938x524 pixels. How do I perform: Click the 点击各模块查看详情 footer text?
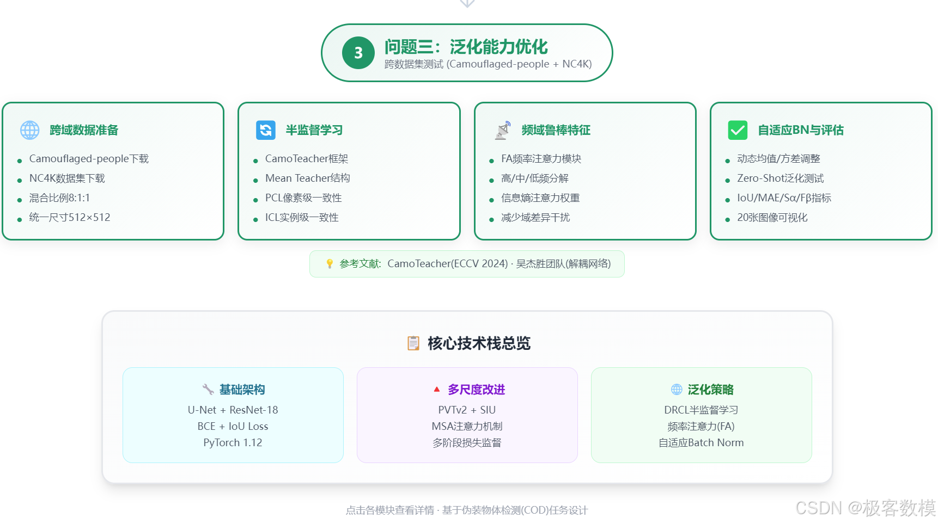[467, 510]
